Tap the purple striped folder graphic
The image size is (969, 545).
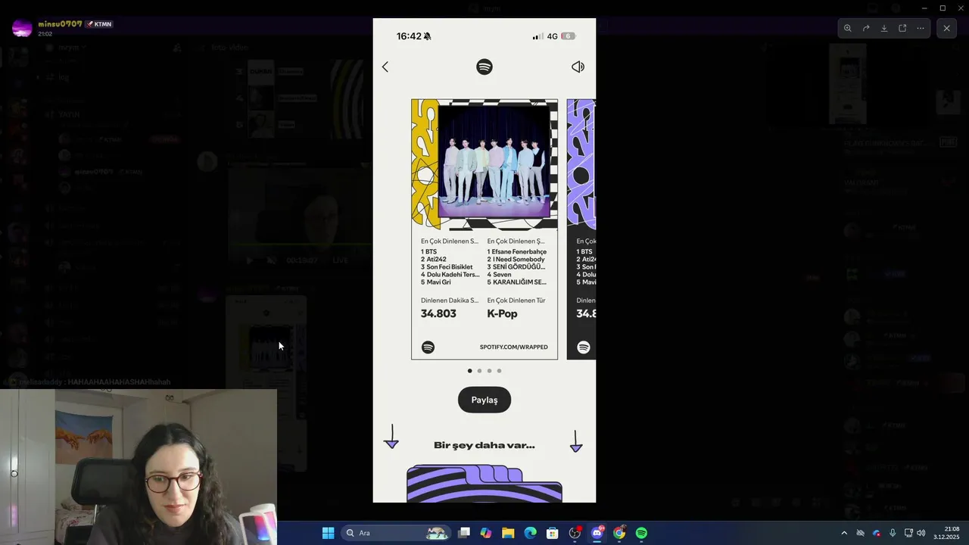[x=484, y=484]
